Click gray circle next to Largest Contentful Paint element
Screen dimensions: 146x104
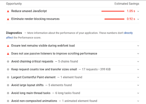tap(8, 77)
